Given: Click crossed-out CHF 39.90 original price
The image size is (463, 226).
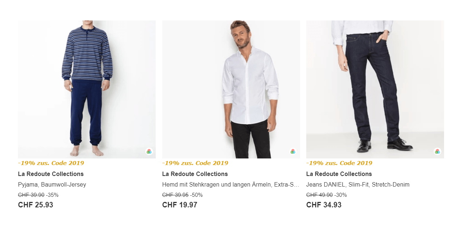Looking at the screenshot, I should coord(31,195).
